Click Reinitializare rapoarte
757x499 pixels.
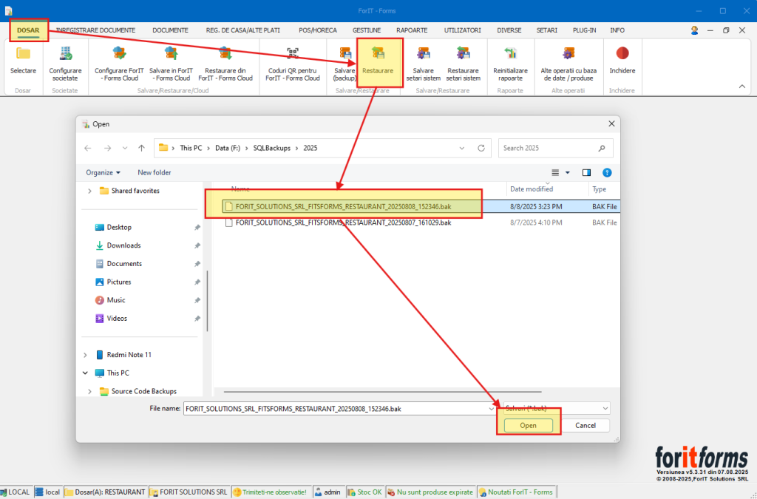(x=510, y=64)
